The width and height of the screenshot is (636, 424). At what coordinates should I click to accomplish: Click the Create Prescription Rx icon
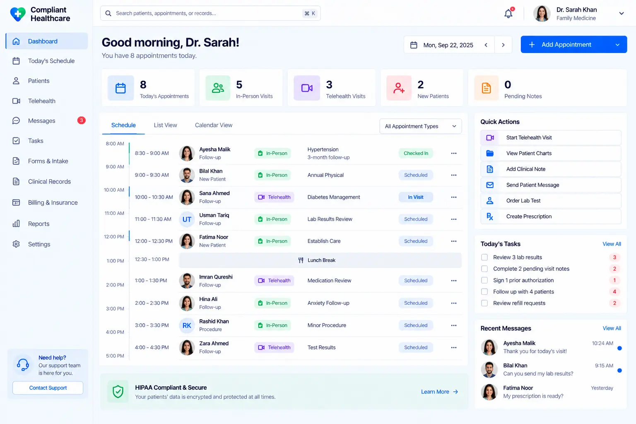click(490, 217)
